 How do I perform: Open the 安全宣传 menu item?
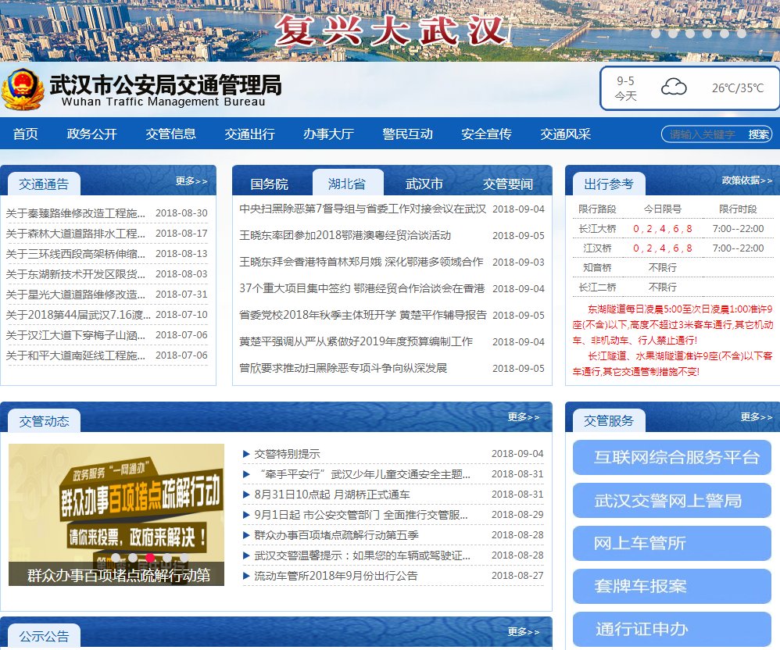click(x=488, y=134)
